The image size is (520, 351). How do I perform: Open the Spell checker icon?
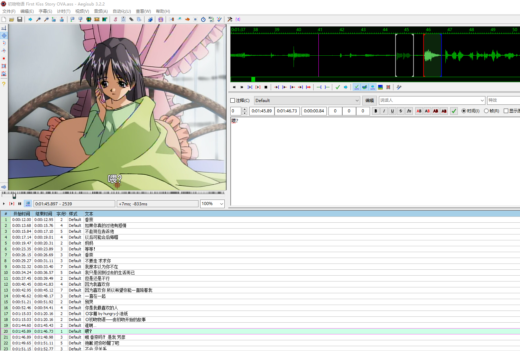[x=219, y=19]
